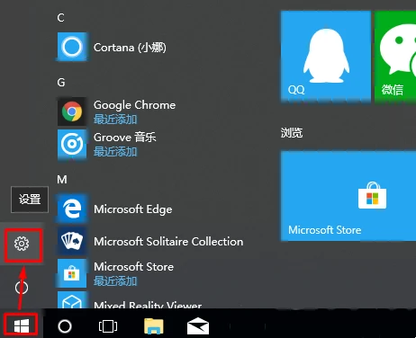
Task: Click the Power icon in Start sidebar
Action: click(22, 288)
